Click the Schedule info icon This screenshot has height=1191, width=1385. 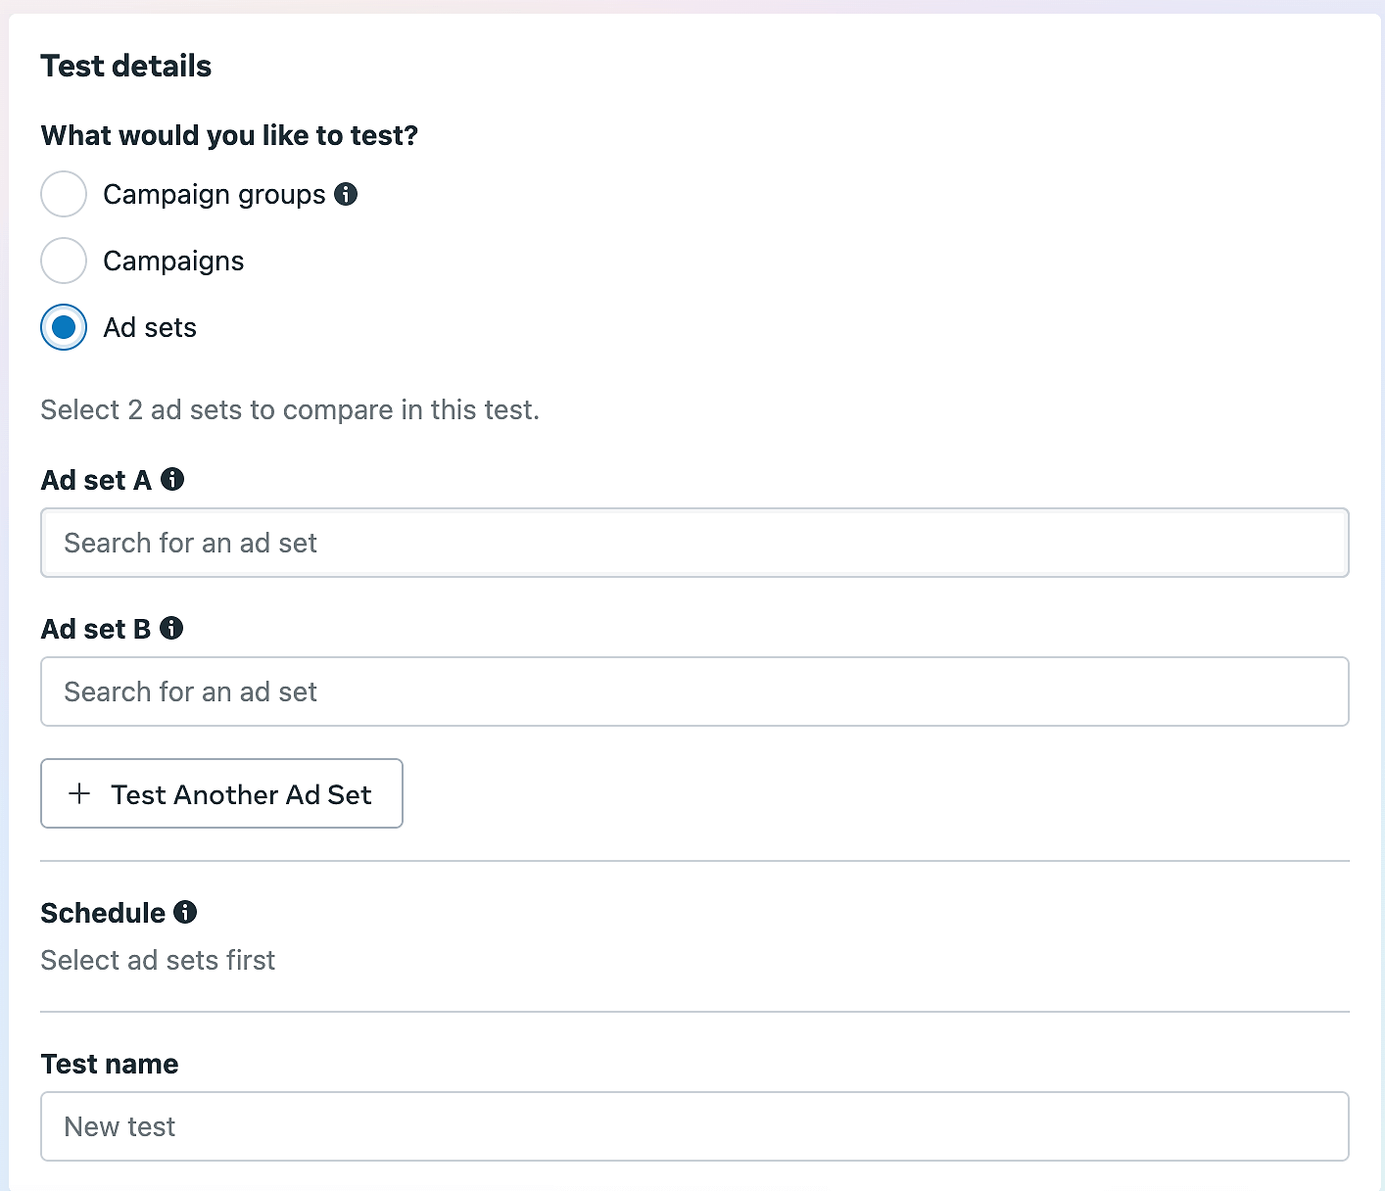185,912
